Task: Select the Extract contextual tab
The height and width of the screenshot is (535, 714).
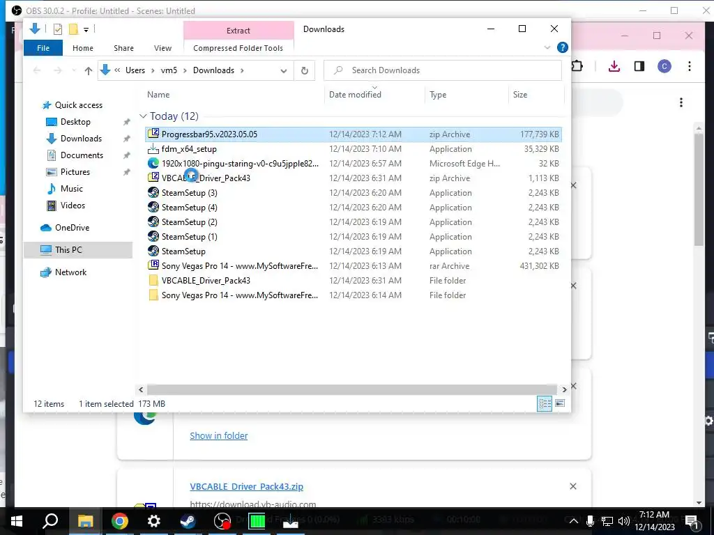Action: point(238,31)
